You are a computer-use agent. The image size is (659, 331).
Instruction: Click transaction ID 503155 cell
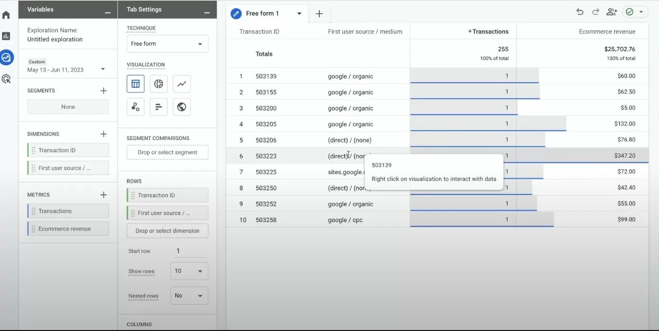[266, 92]
